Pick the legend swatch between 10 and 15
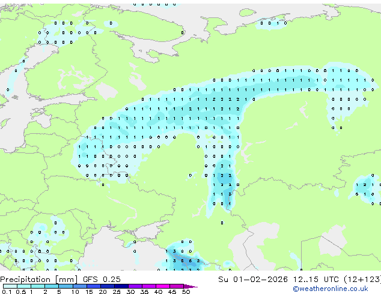The width and height of the screenshot is (381, 294). (79, 286)
